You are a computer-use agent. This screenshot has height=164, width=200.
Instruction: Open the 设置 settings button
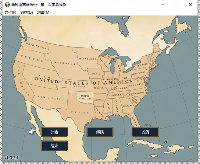(146, 132)
